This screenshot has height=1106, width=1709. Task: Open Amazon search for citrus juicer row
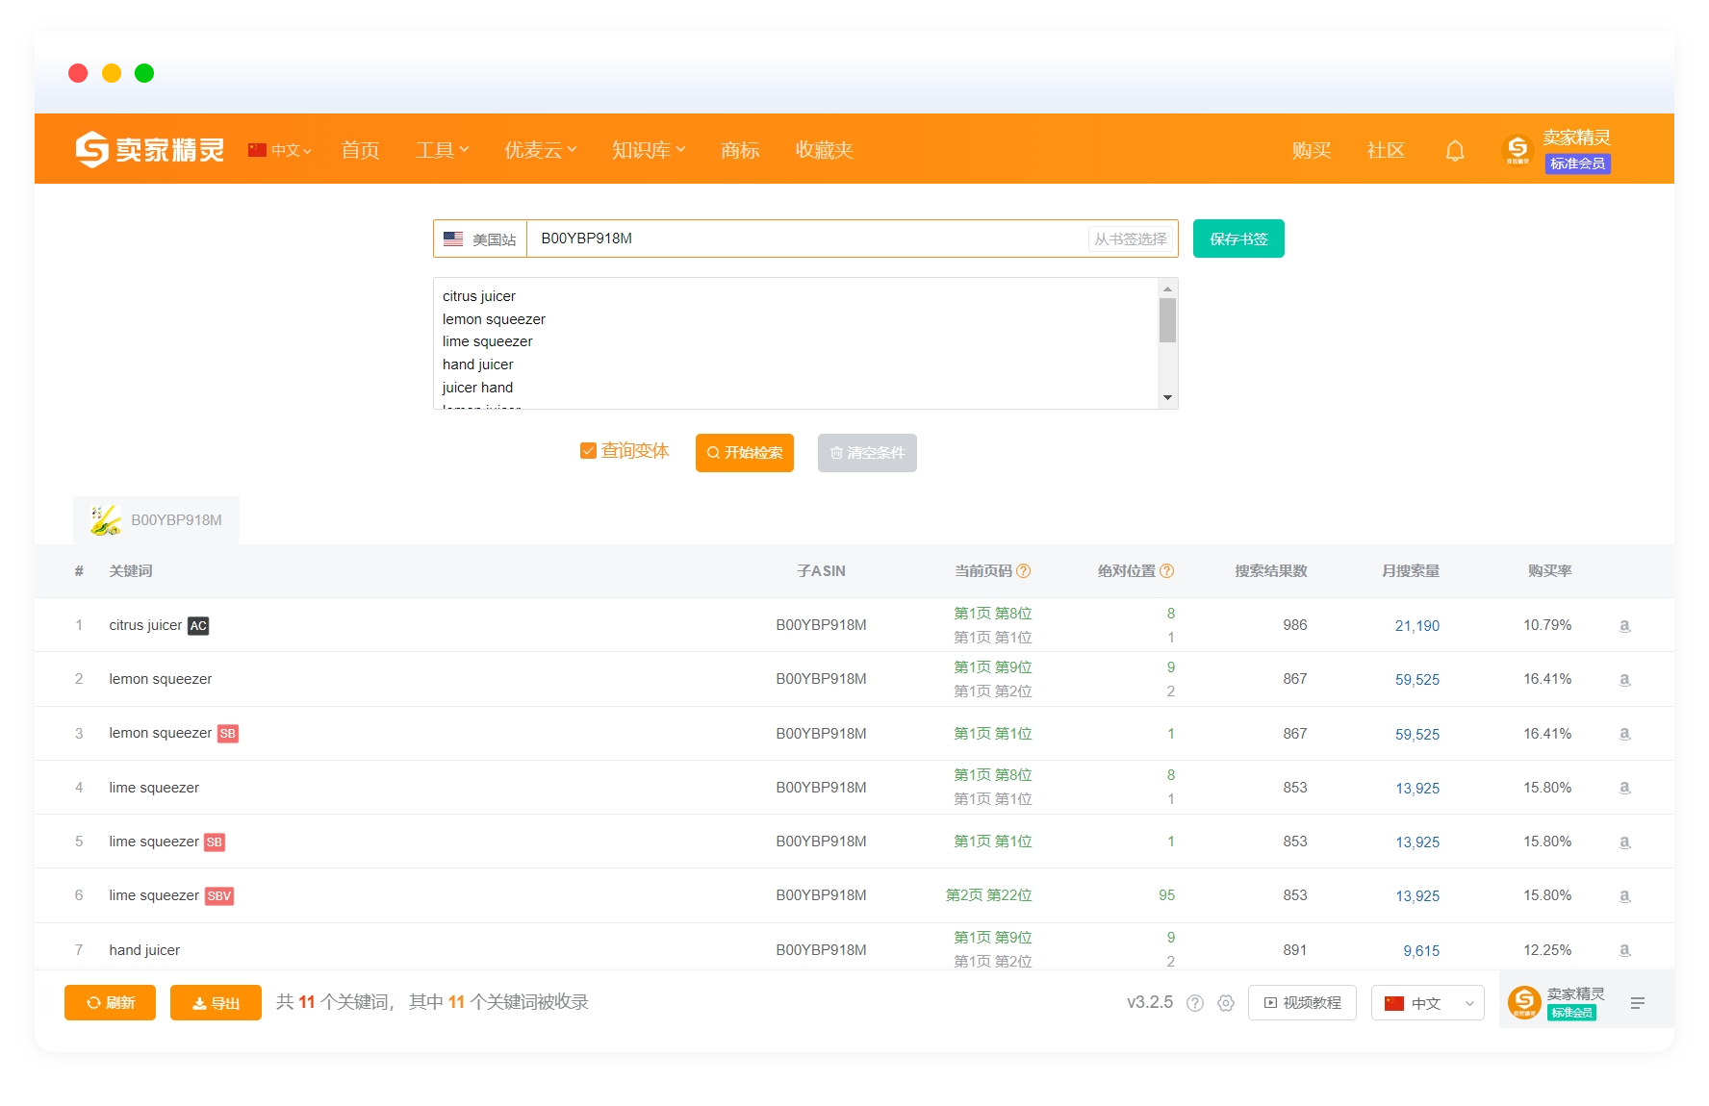(x=1624, y=625)
